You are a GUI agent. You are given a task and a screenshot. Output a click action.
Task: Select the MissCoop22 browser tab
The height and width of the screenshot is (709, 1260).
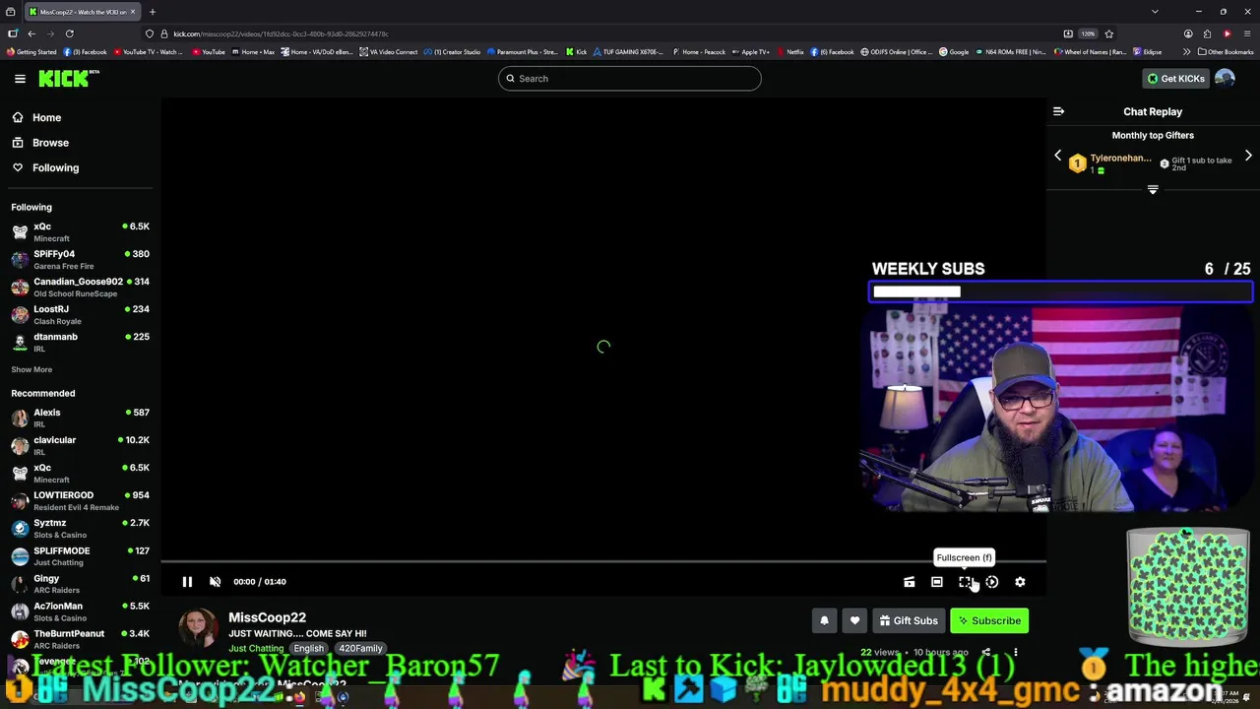point(83,12)
